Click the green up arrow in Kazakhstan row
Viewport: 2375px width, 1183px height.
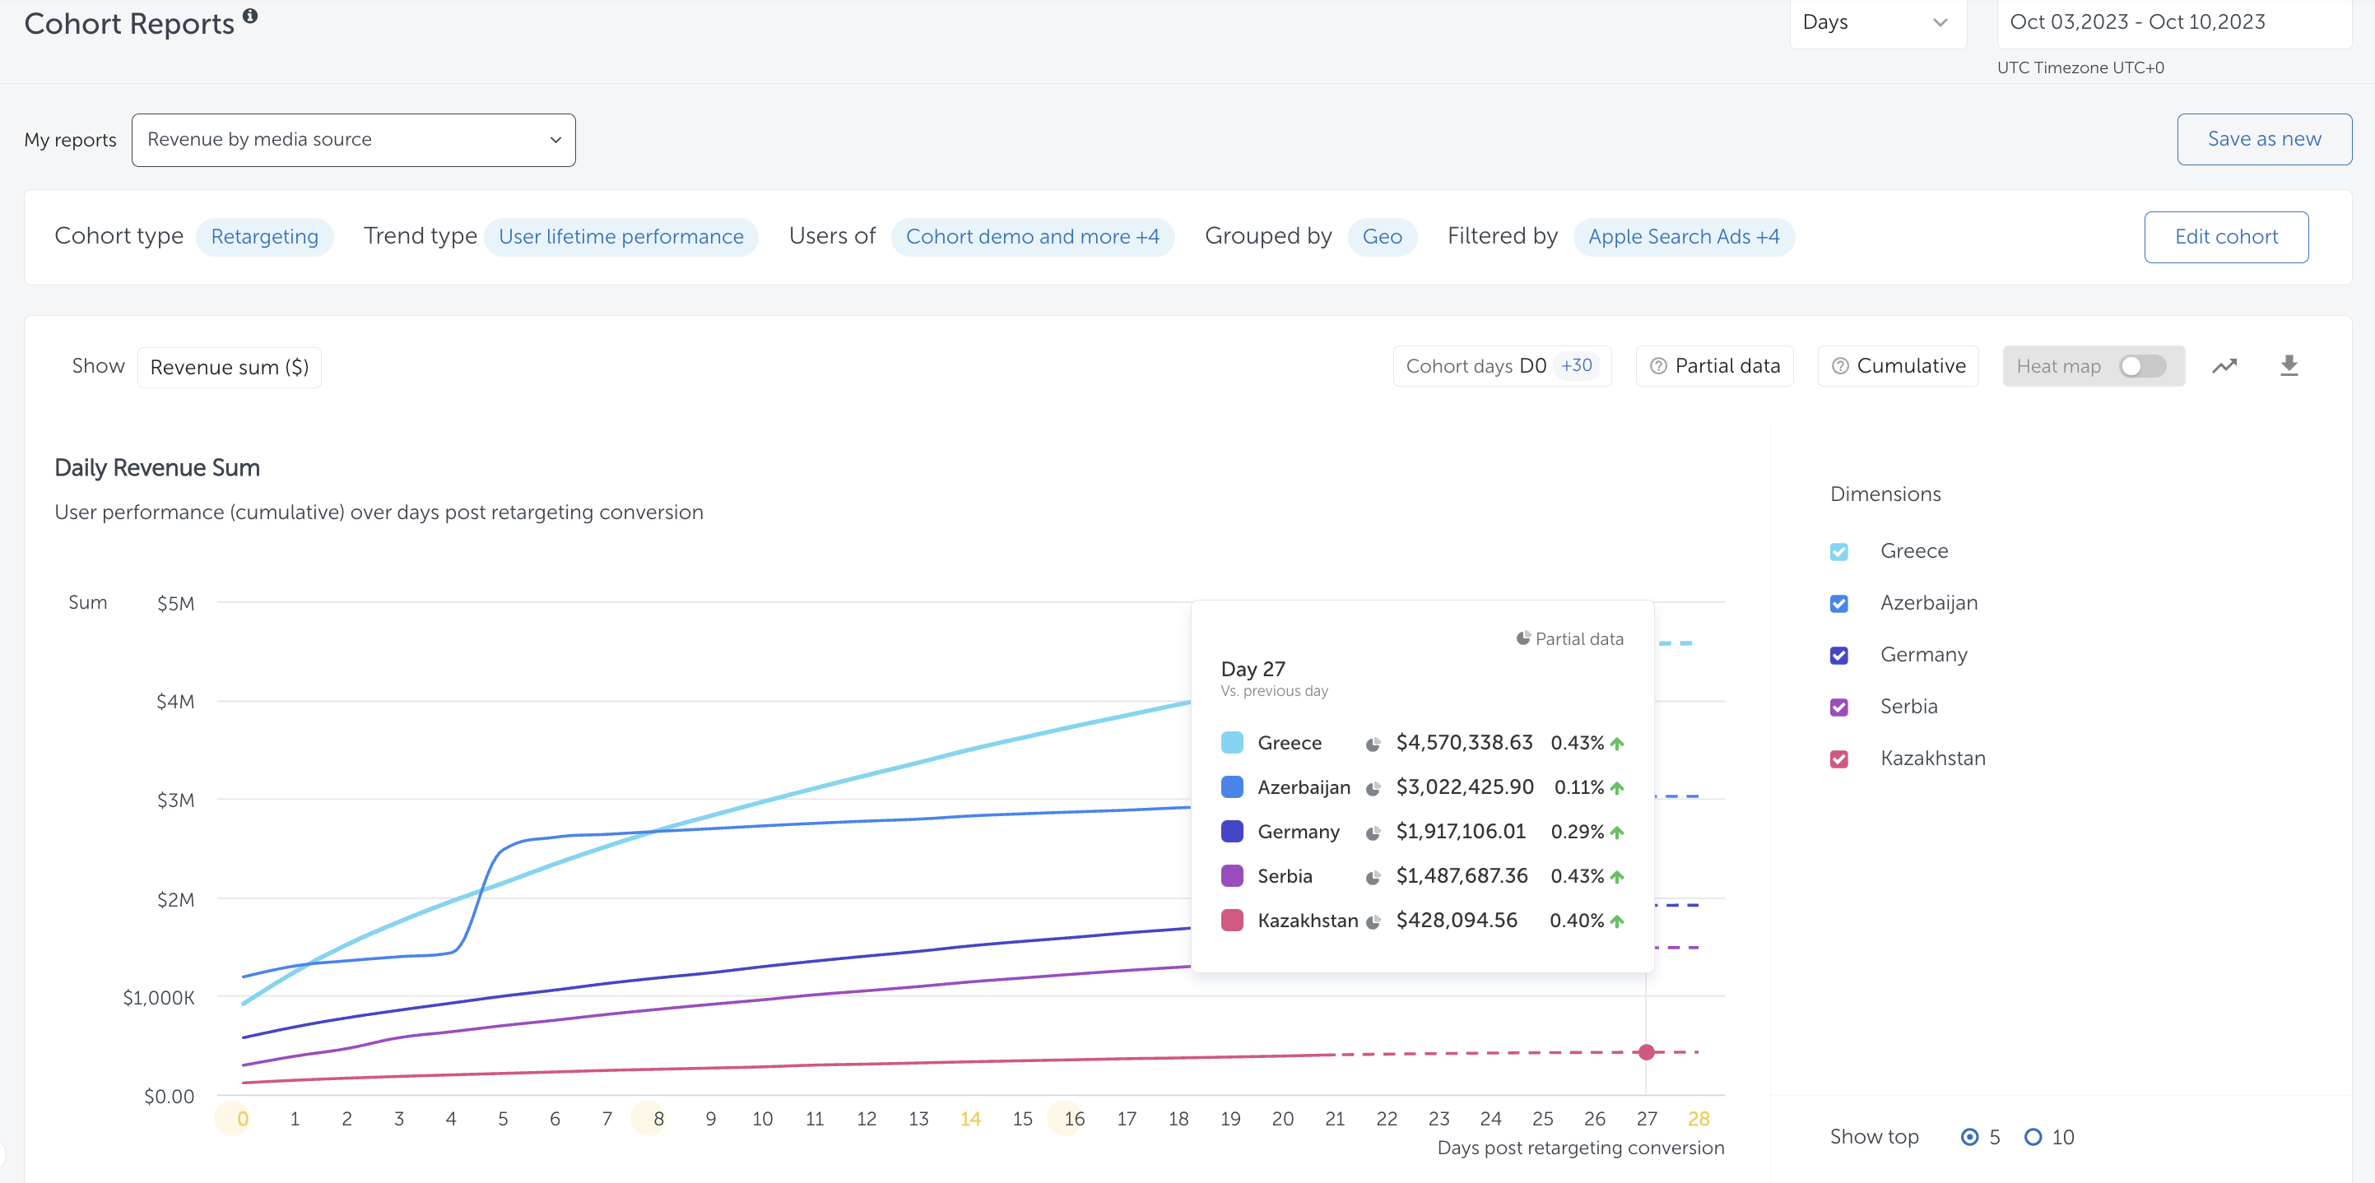[x=1616, y=921]
